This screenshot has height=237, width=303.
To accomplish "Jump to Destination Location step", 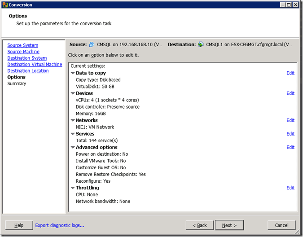I will pos(28,71).
